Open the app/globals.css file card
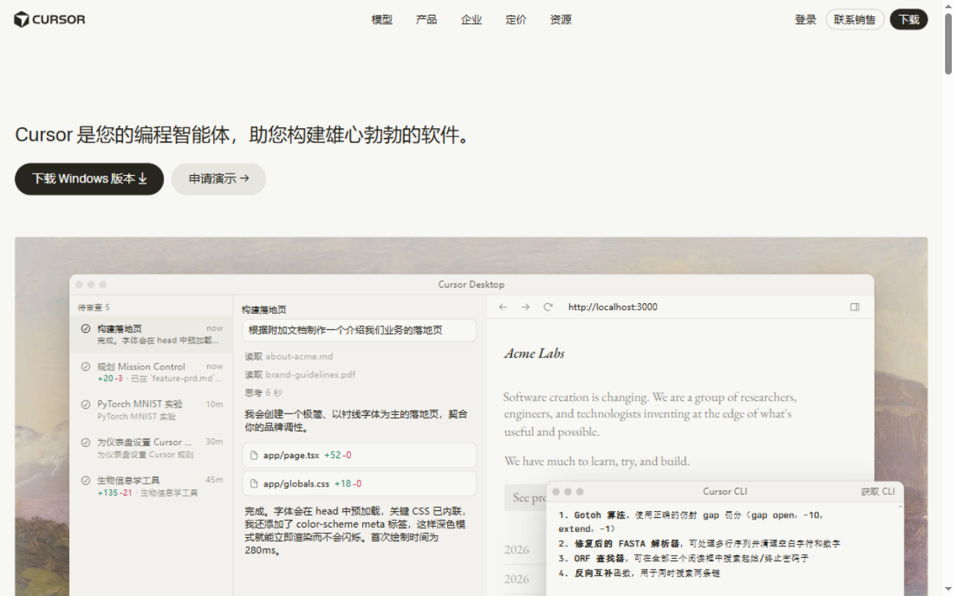 pyautogui.click(x=359, y=484)
